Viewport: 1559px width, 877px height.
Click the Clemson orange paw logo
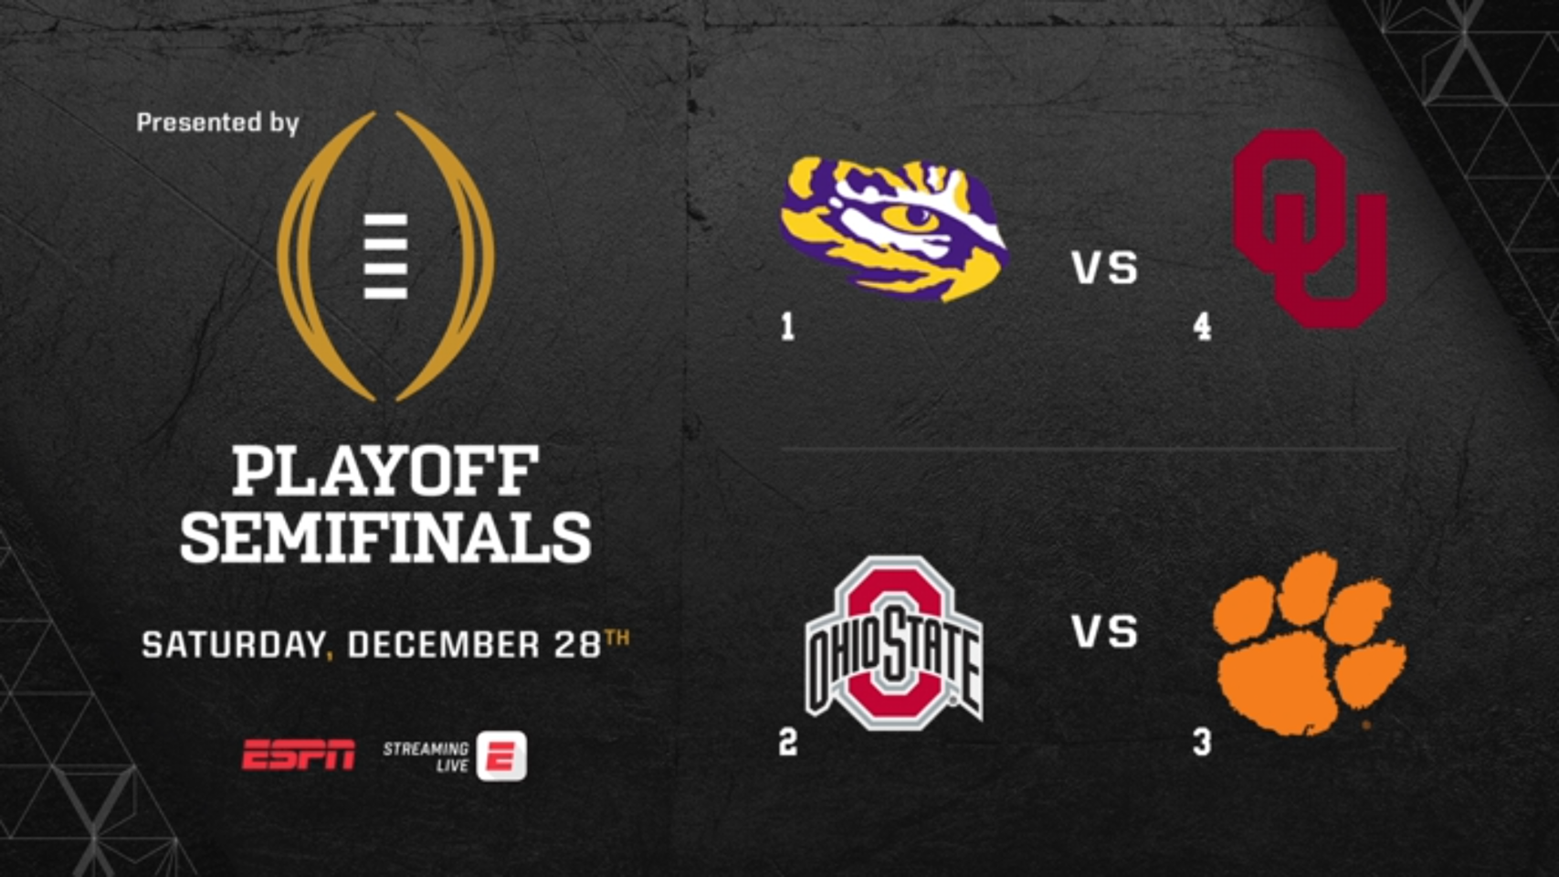(x=1309, y=642)
